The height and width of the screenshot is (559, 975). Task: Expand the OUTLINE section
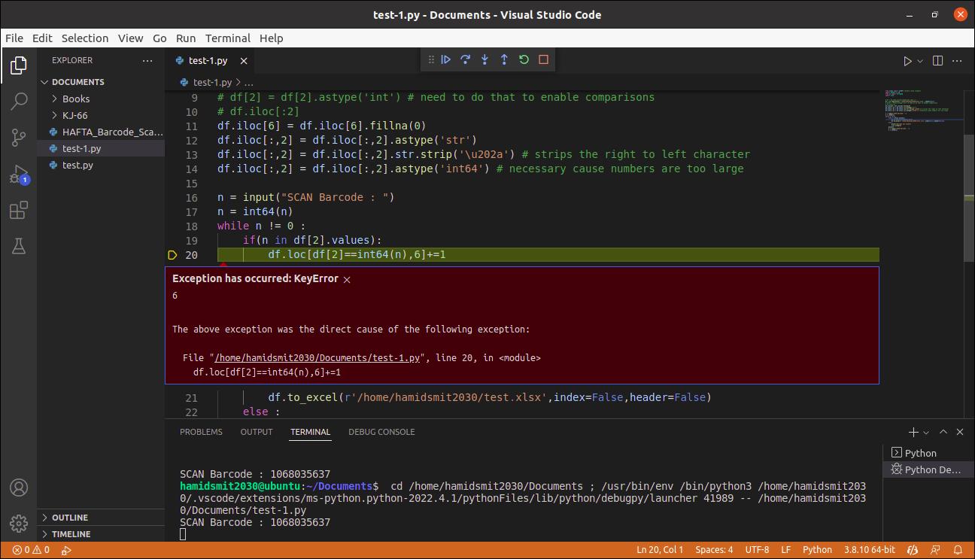click(x=101, y=518)
